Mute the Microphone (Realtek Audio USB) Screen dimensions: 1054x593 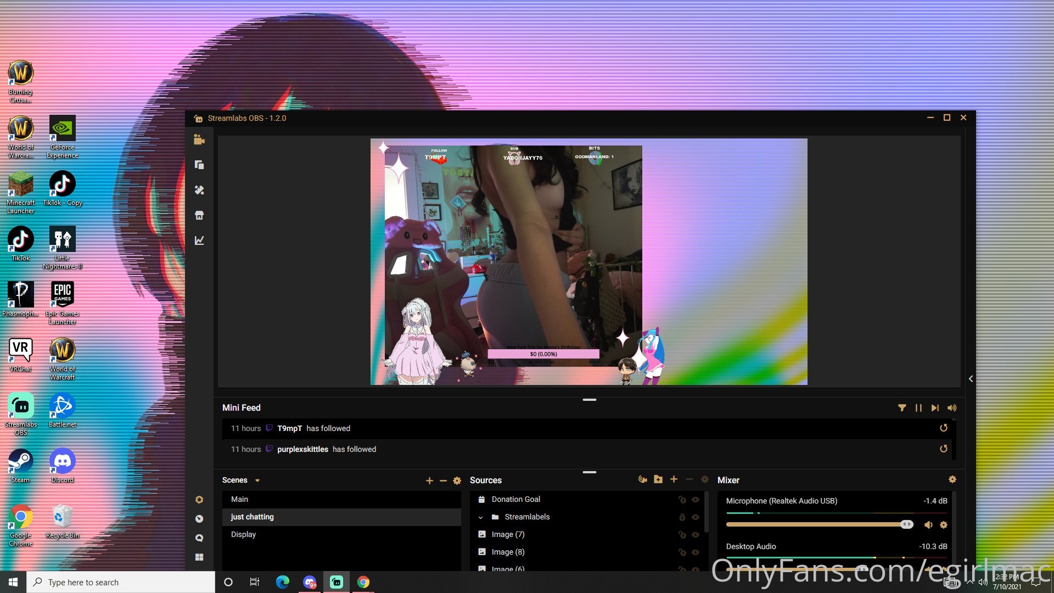pyautogui.click(x=928, y=525)
